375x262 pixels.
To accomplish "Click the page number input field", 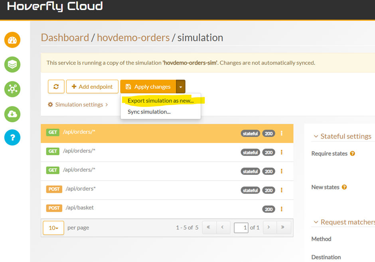I will tap(241, 227).
